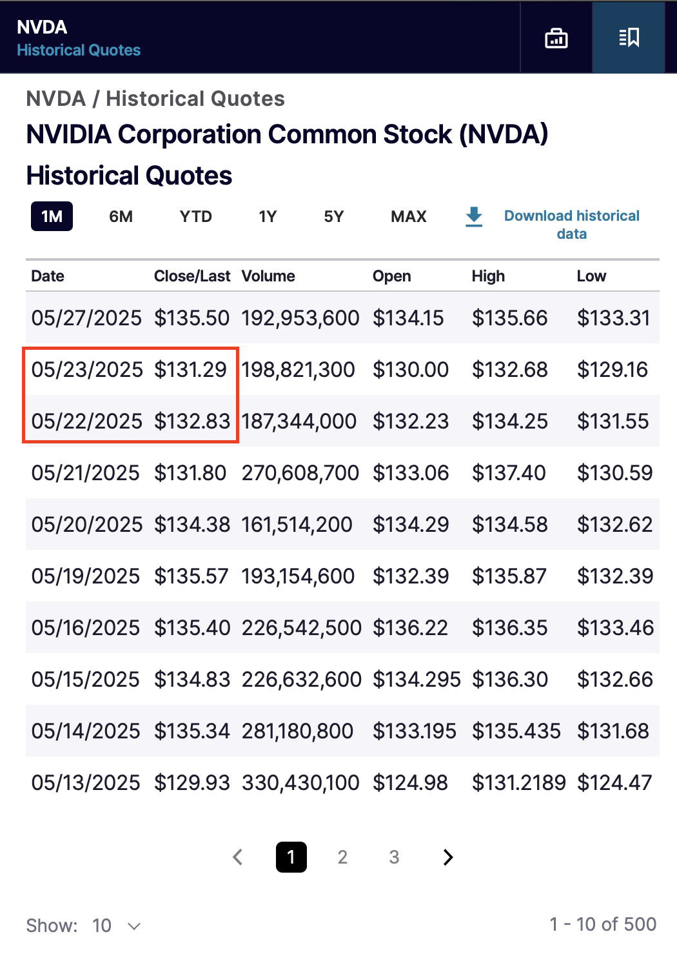The width and height of the screenshot is (677, 963).
Task: Select the 1M time range
Action: point(52,216)
